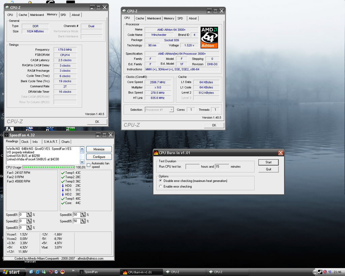This screenshot has height=276, width=345.
Task: Adjust Speed04 with its spinner arrows
Action: coord(83,215)
